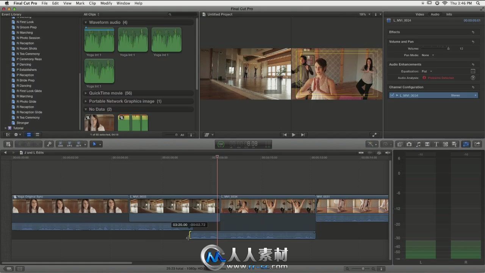Image resolution: width=485 pixels, height=273 pixels.
Task: Open the Mark menu
Action: pyautogui.click(x=80, y=3)
